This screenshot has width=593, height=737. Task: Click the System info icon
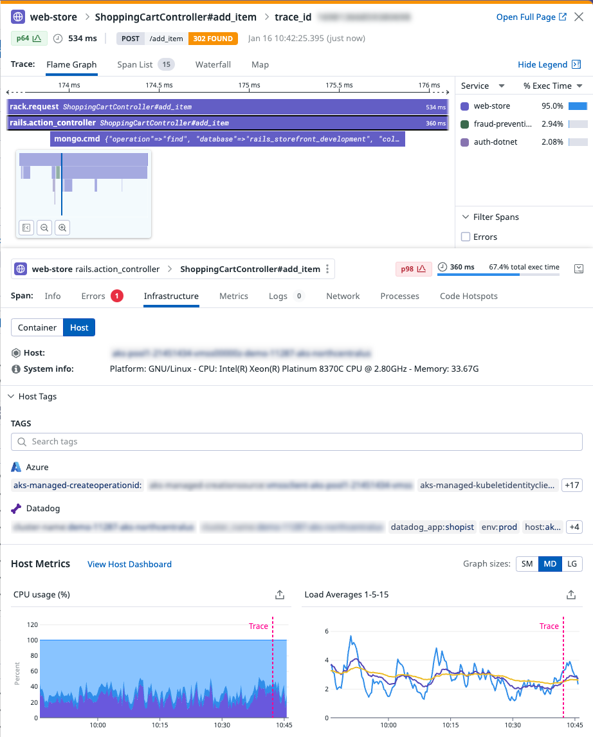point(16,369)
